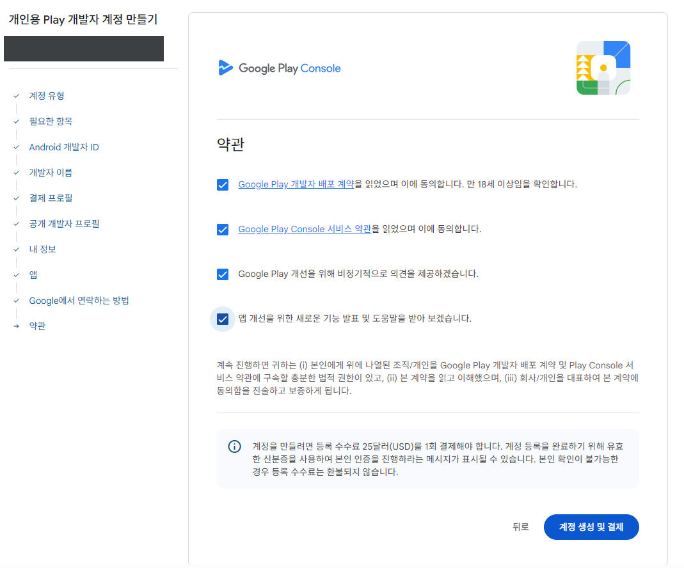Screen dimensions: 684x568
Task: Click the arrow icon beside 약관 step
Action: [x=16, y=326]
